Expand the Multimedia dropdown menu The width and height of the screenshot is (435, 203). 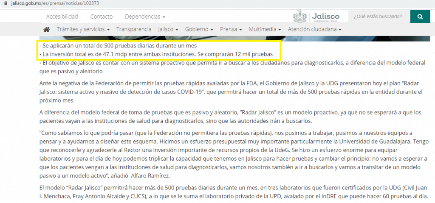tap(265, 29)
